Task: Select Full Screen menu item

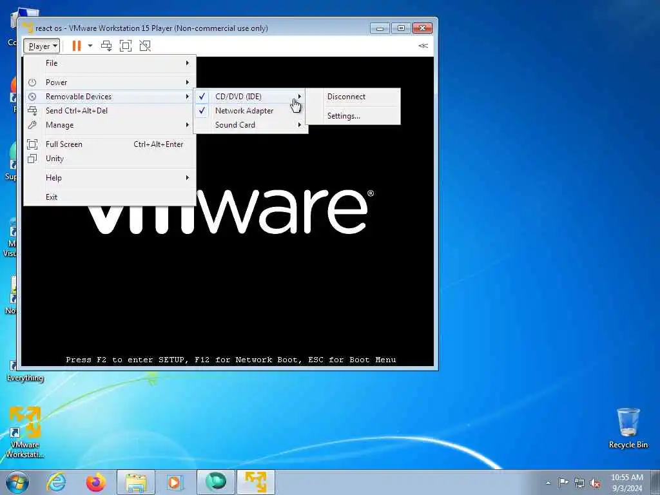Action: coord(111,144)
